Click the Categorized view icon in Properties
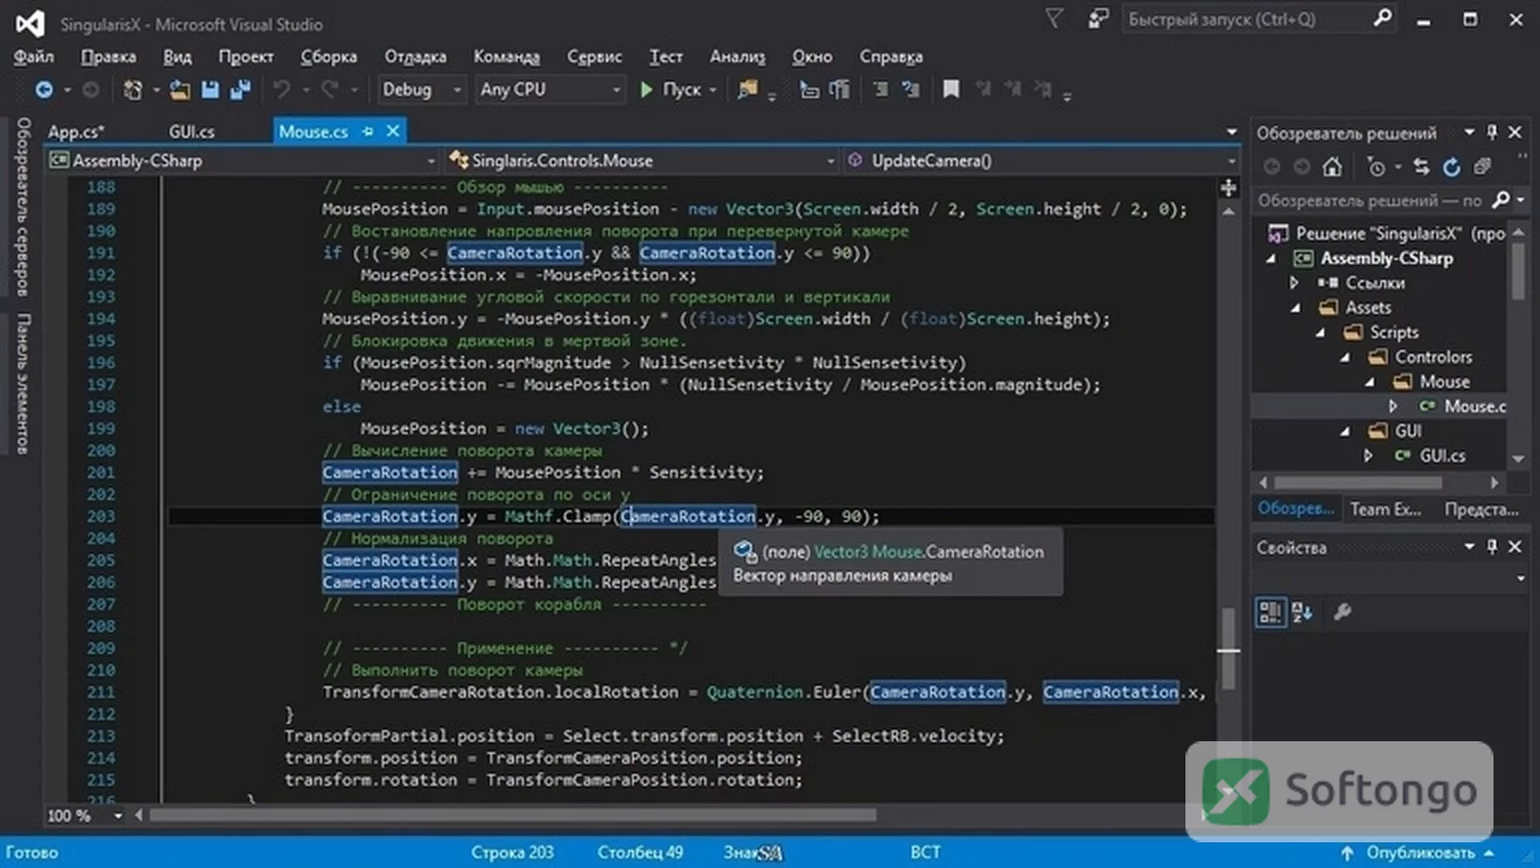 tap(1270, 613)
